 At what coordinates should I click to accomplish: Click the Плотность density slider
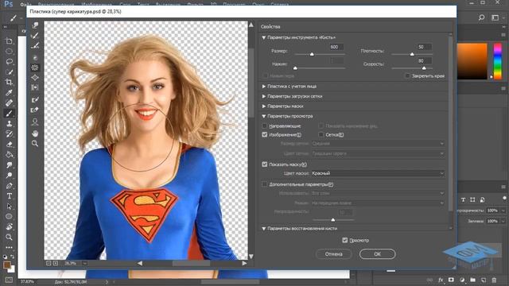pyautogui.click(x=412, y=54)
